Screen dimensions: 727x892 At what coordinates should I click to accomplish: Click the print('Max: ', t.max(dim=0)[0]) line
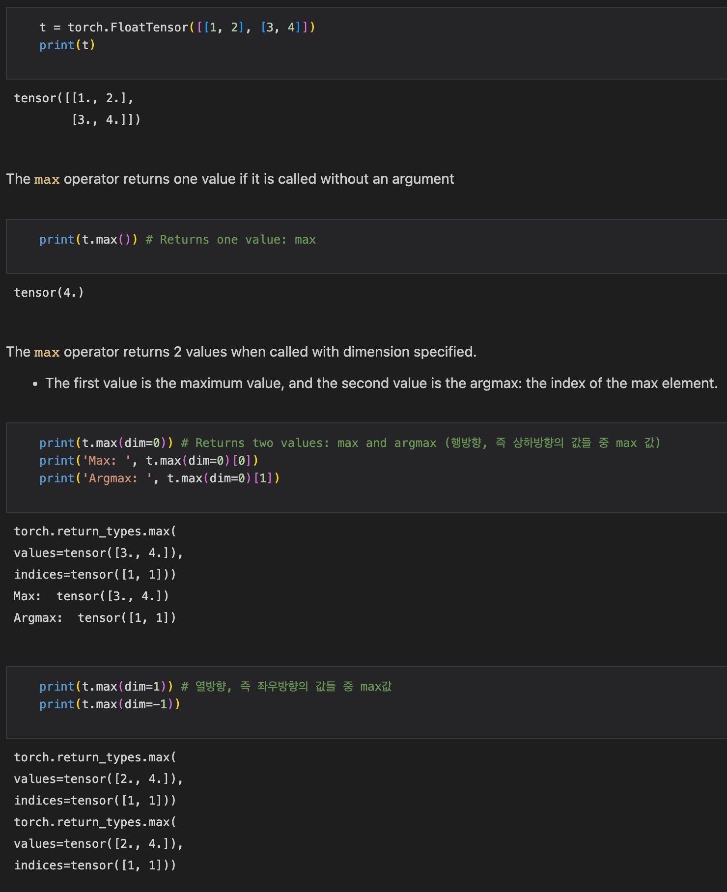(x=149, y=461)
